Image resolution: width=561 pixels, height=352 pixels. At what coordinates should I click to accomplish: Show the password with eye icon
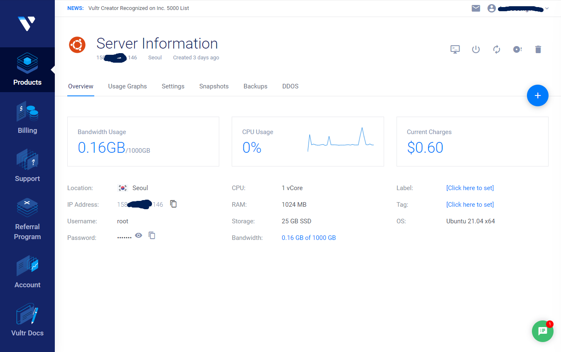(x=139, y=235)
